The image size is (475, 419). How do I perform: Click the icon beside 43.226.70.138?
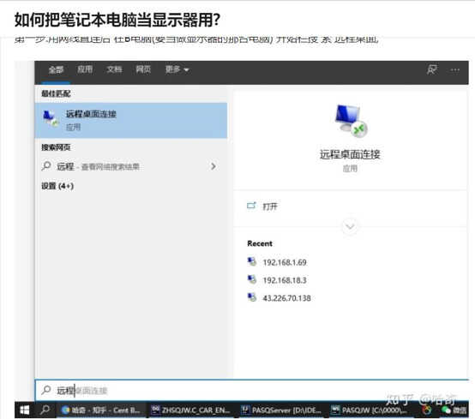click(x=252, y=297)
